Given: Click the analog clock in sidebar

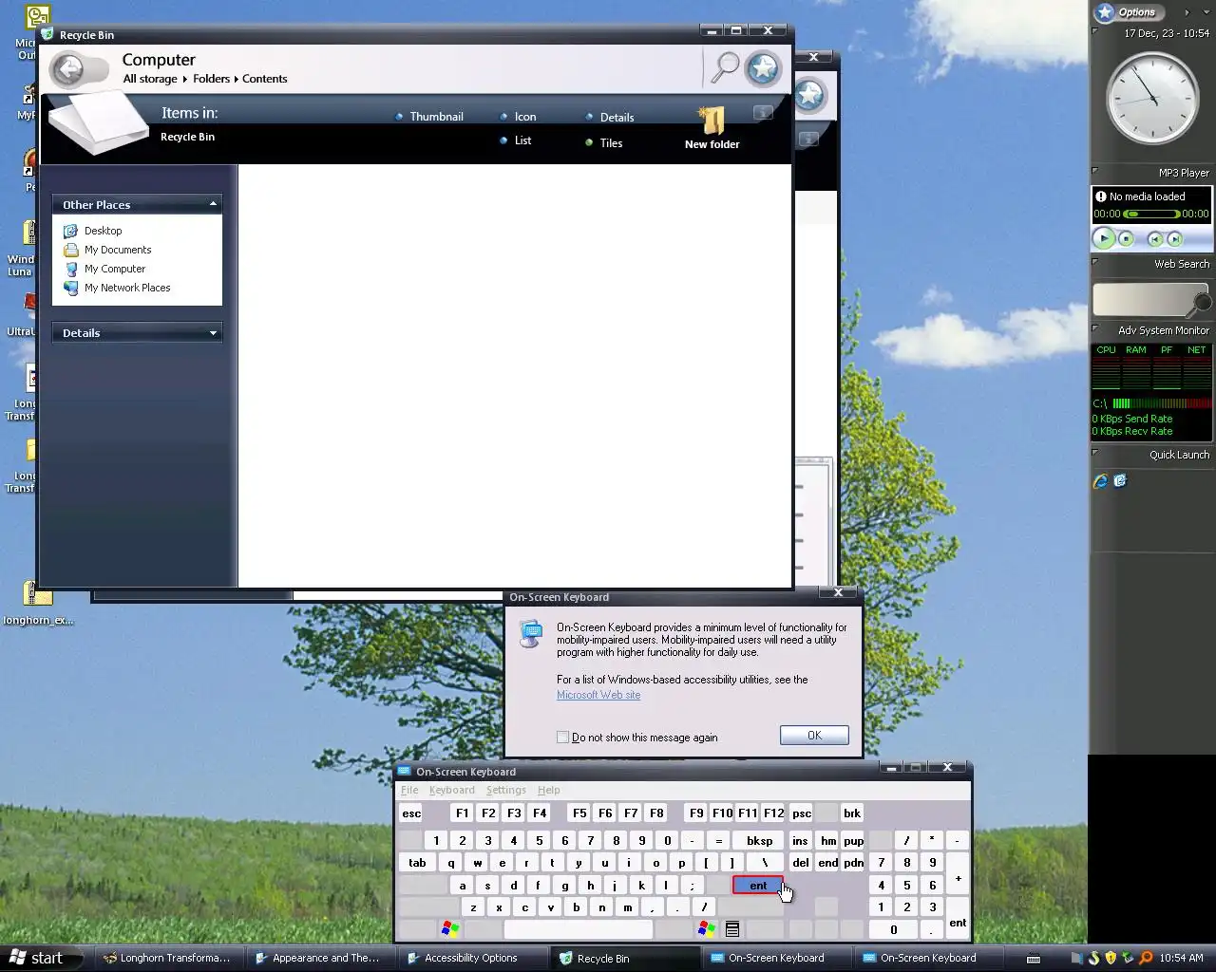Looking at the screenshot, I should [1152, 98].
